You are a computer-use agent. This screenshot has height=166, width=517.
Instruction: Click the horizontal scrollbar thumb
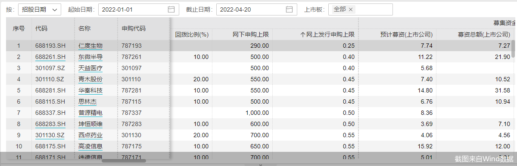pos(124,160)
